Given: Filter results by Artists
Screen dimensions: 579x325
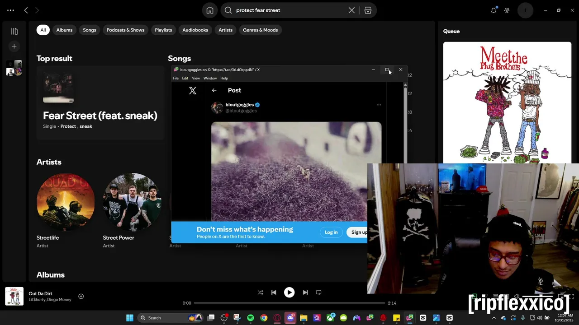Looking at the screenshot, I should pyautogui.click(x=225, y=30).
